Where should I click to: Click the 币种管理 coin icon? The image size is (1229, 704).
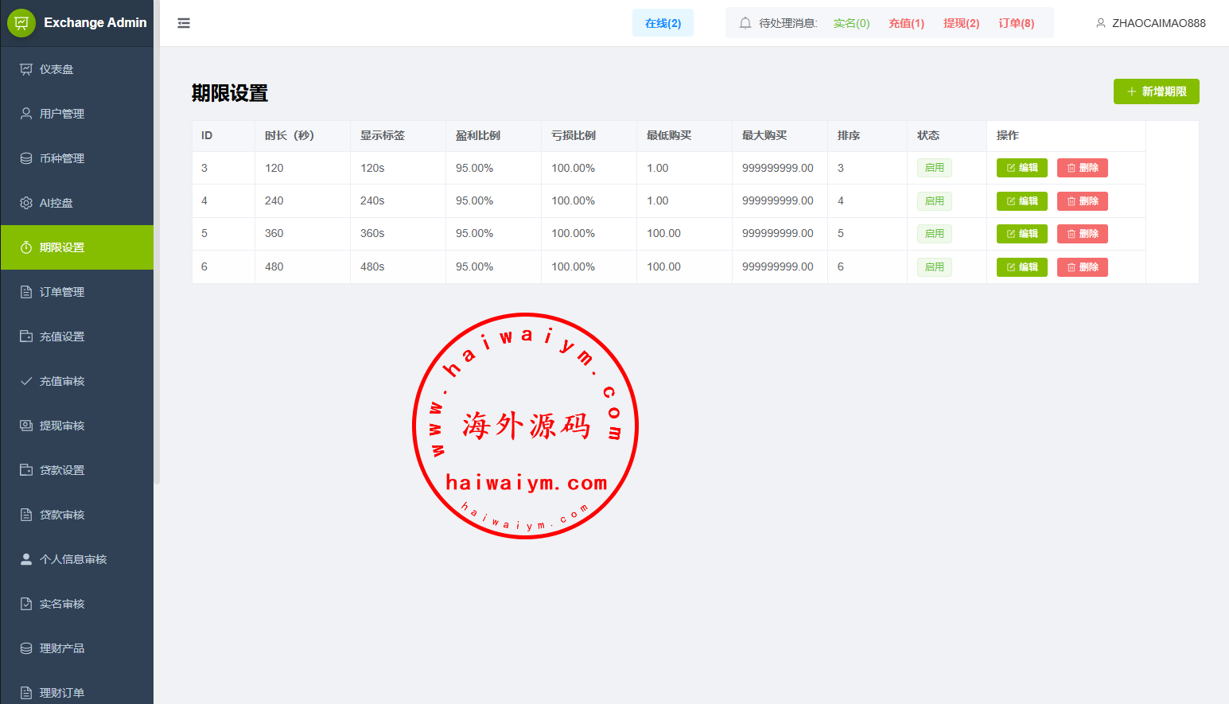26,158
